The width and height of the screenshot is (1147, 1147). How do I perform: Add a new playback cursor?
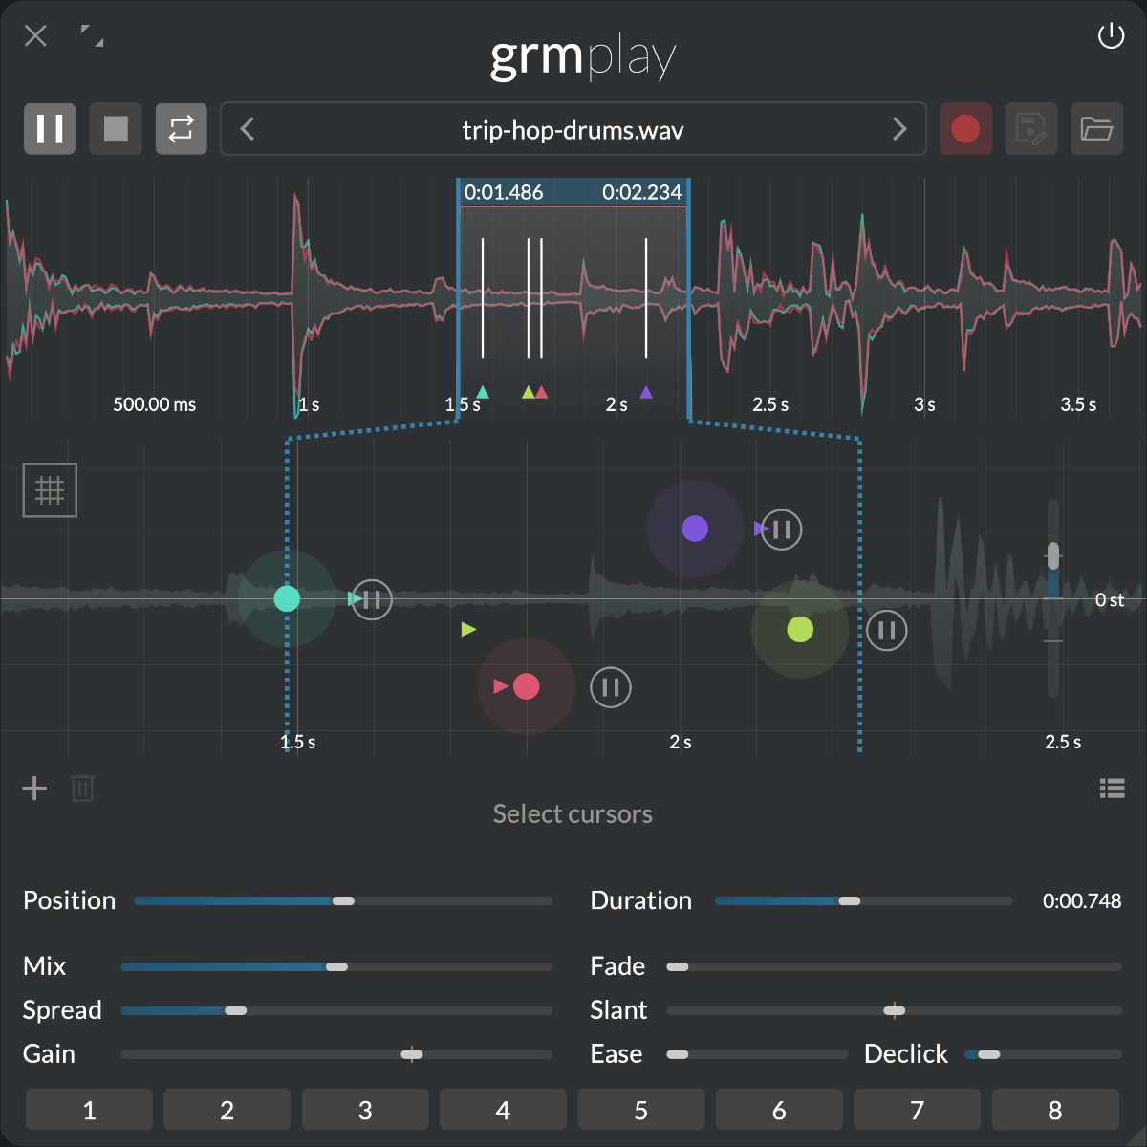pyautogui.click(x=34, y=788)
